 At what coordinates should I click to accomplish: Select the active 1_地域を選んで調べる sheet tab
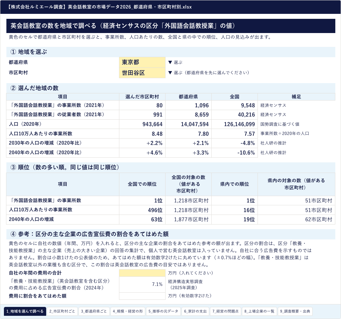pyautogui.click(x=25, y=312)
